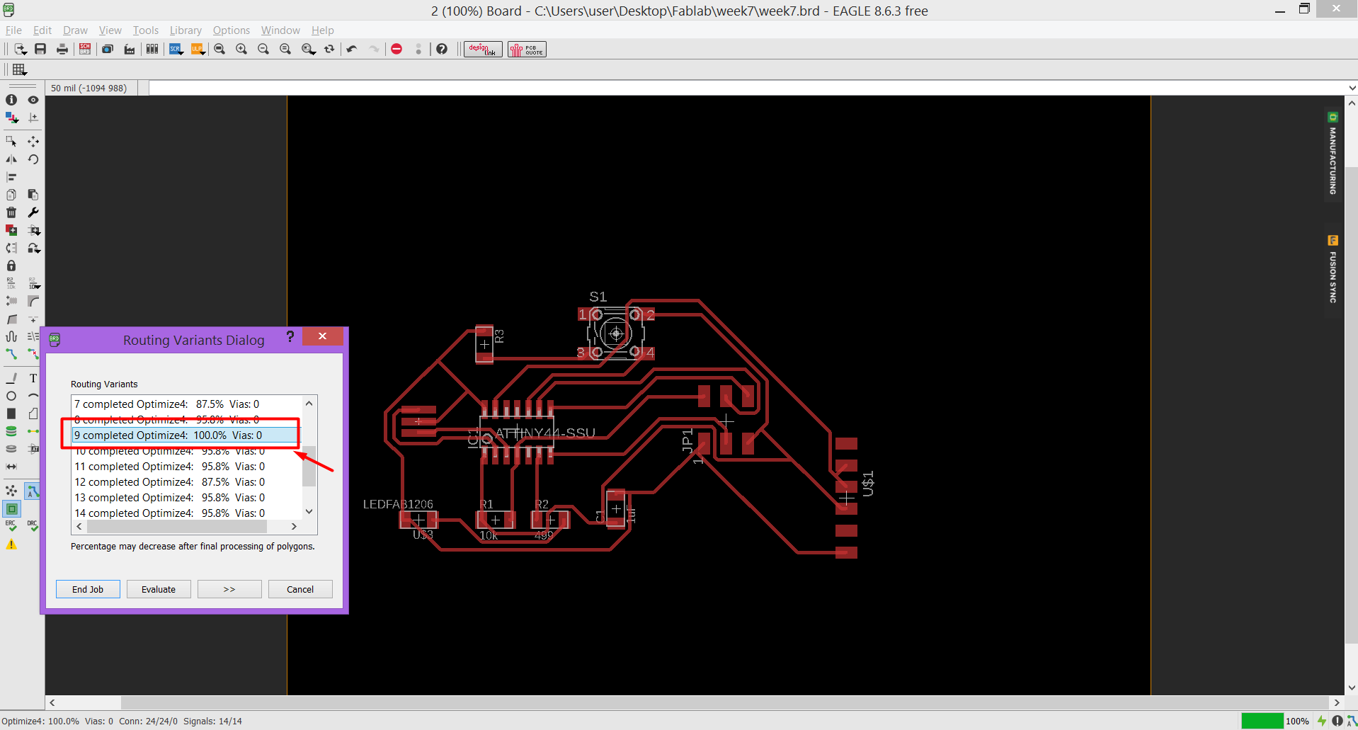This screenshot has height=730, width=1358.
Task: Select the Info tool
Action: (11, 100)
